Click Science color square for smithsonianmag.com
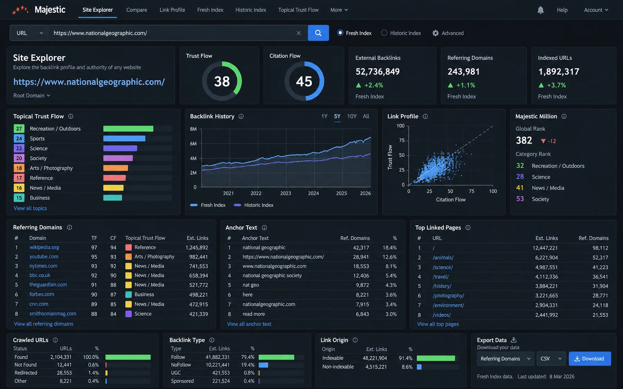The height and width of the screenshot is (389, 623). point(128,314)
